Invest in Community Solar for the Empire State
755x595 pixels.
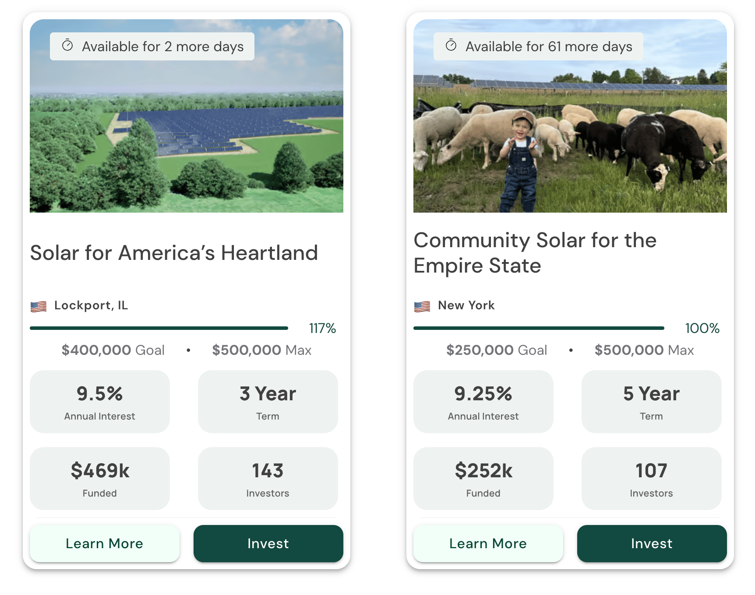click(x=652, y=543)
